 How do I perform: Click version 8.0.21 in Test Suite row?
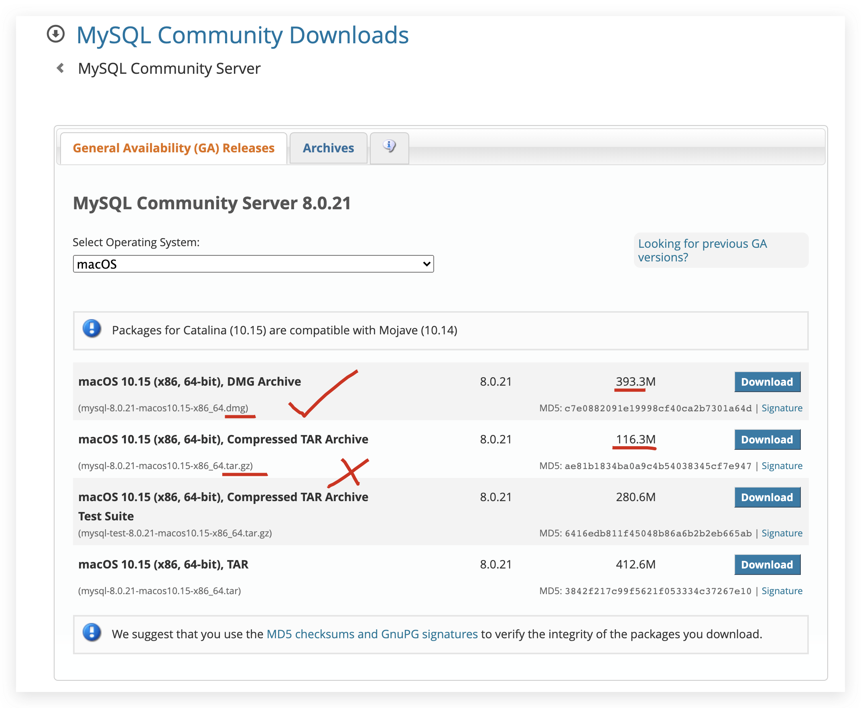click(495, 498)
